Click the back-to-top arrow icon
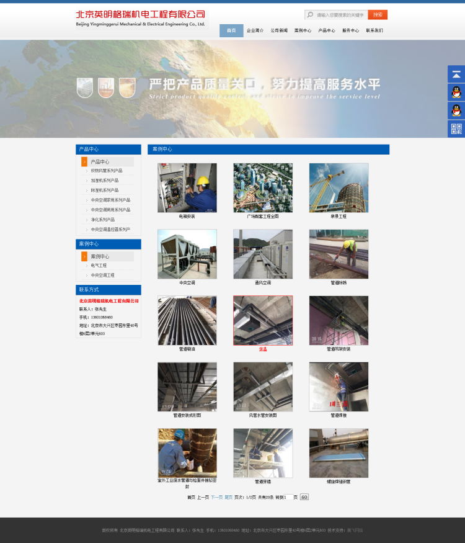Screen dimensions: 465x543 456,74
